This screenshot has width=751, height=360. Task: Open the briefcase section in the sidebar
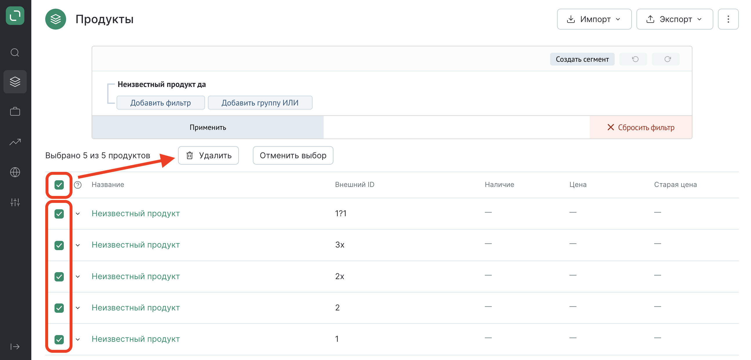pyautogui.click(x=15, y=112)
